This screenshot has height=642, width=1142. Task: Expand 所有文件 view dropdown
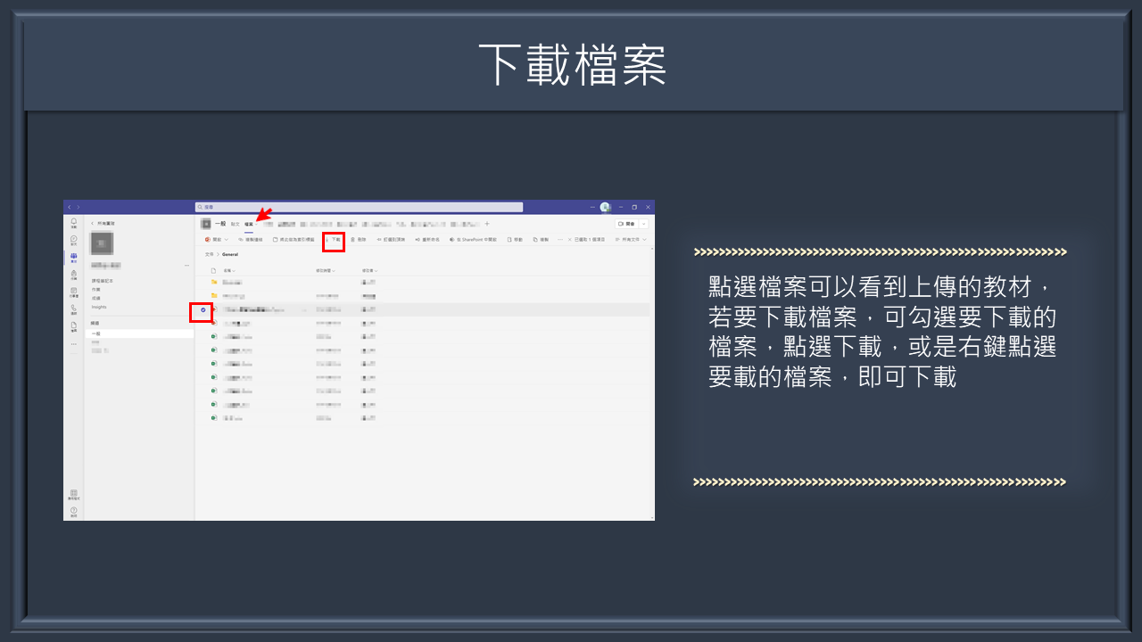pyautogui.click(x=632, y=239)
